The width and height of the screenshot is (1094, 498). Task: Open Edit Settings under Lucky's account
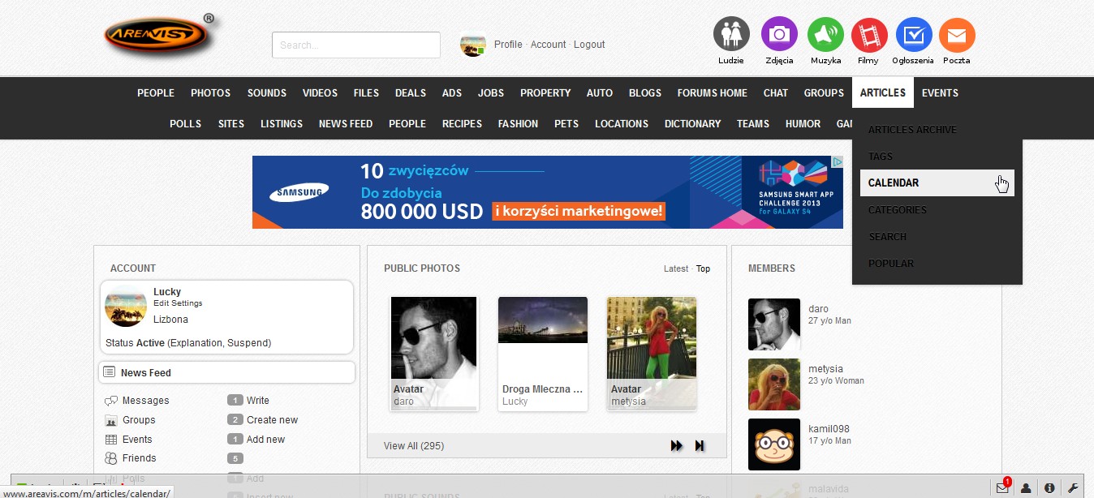(178, 303)
